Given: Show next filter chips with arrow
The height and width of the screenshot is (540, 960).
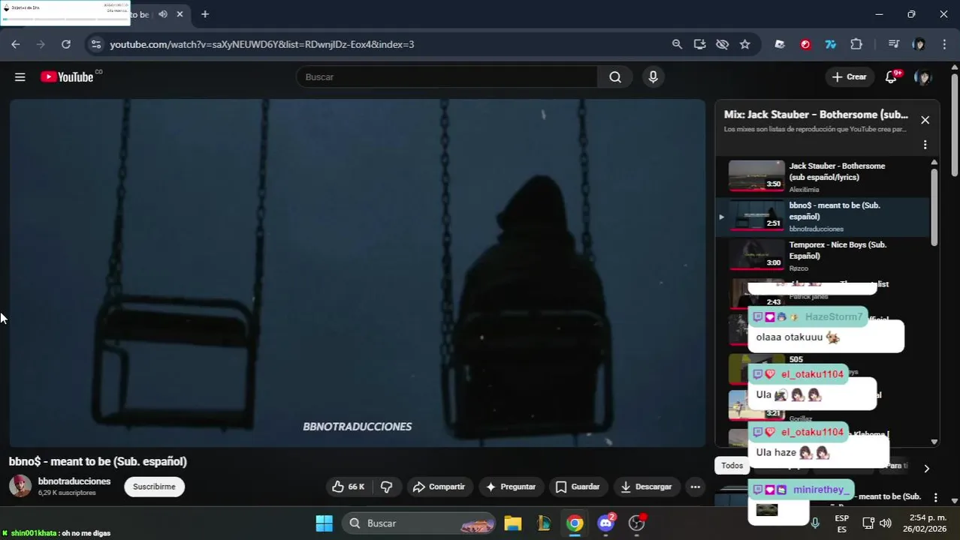Looking at the screenshot, I should tap(926, 468).
